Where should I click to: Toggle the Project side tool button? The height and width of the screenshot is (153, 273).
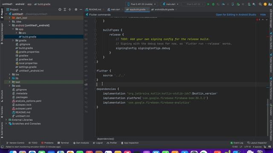2,13
